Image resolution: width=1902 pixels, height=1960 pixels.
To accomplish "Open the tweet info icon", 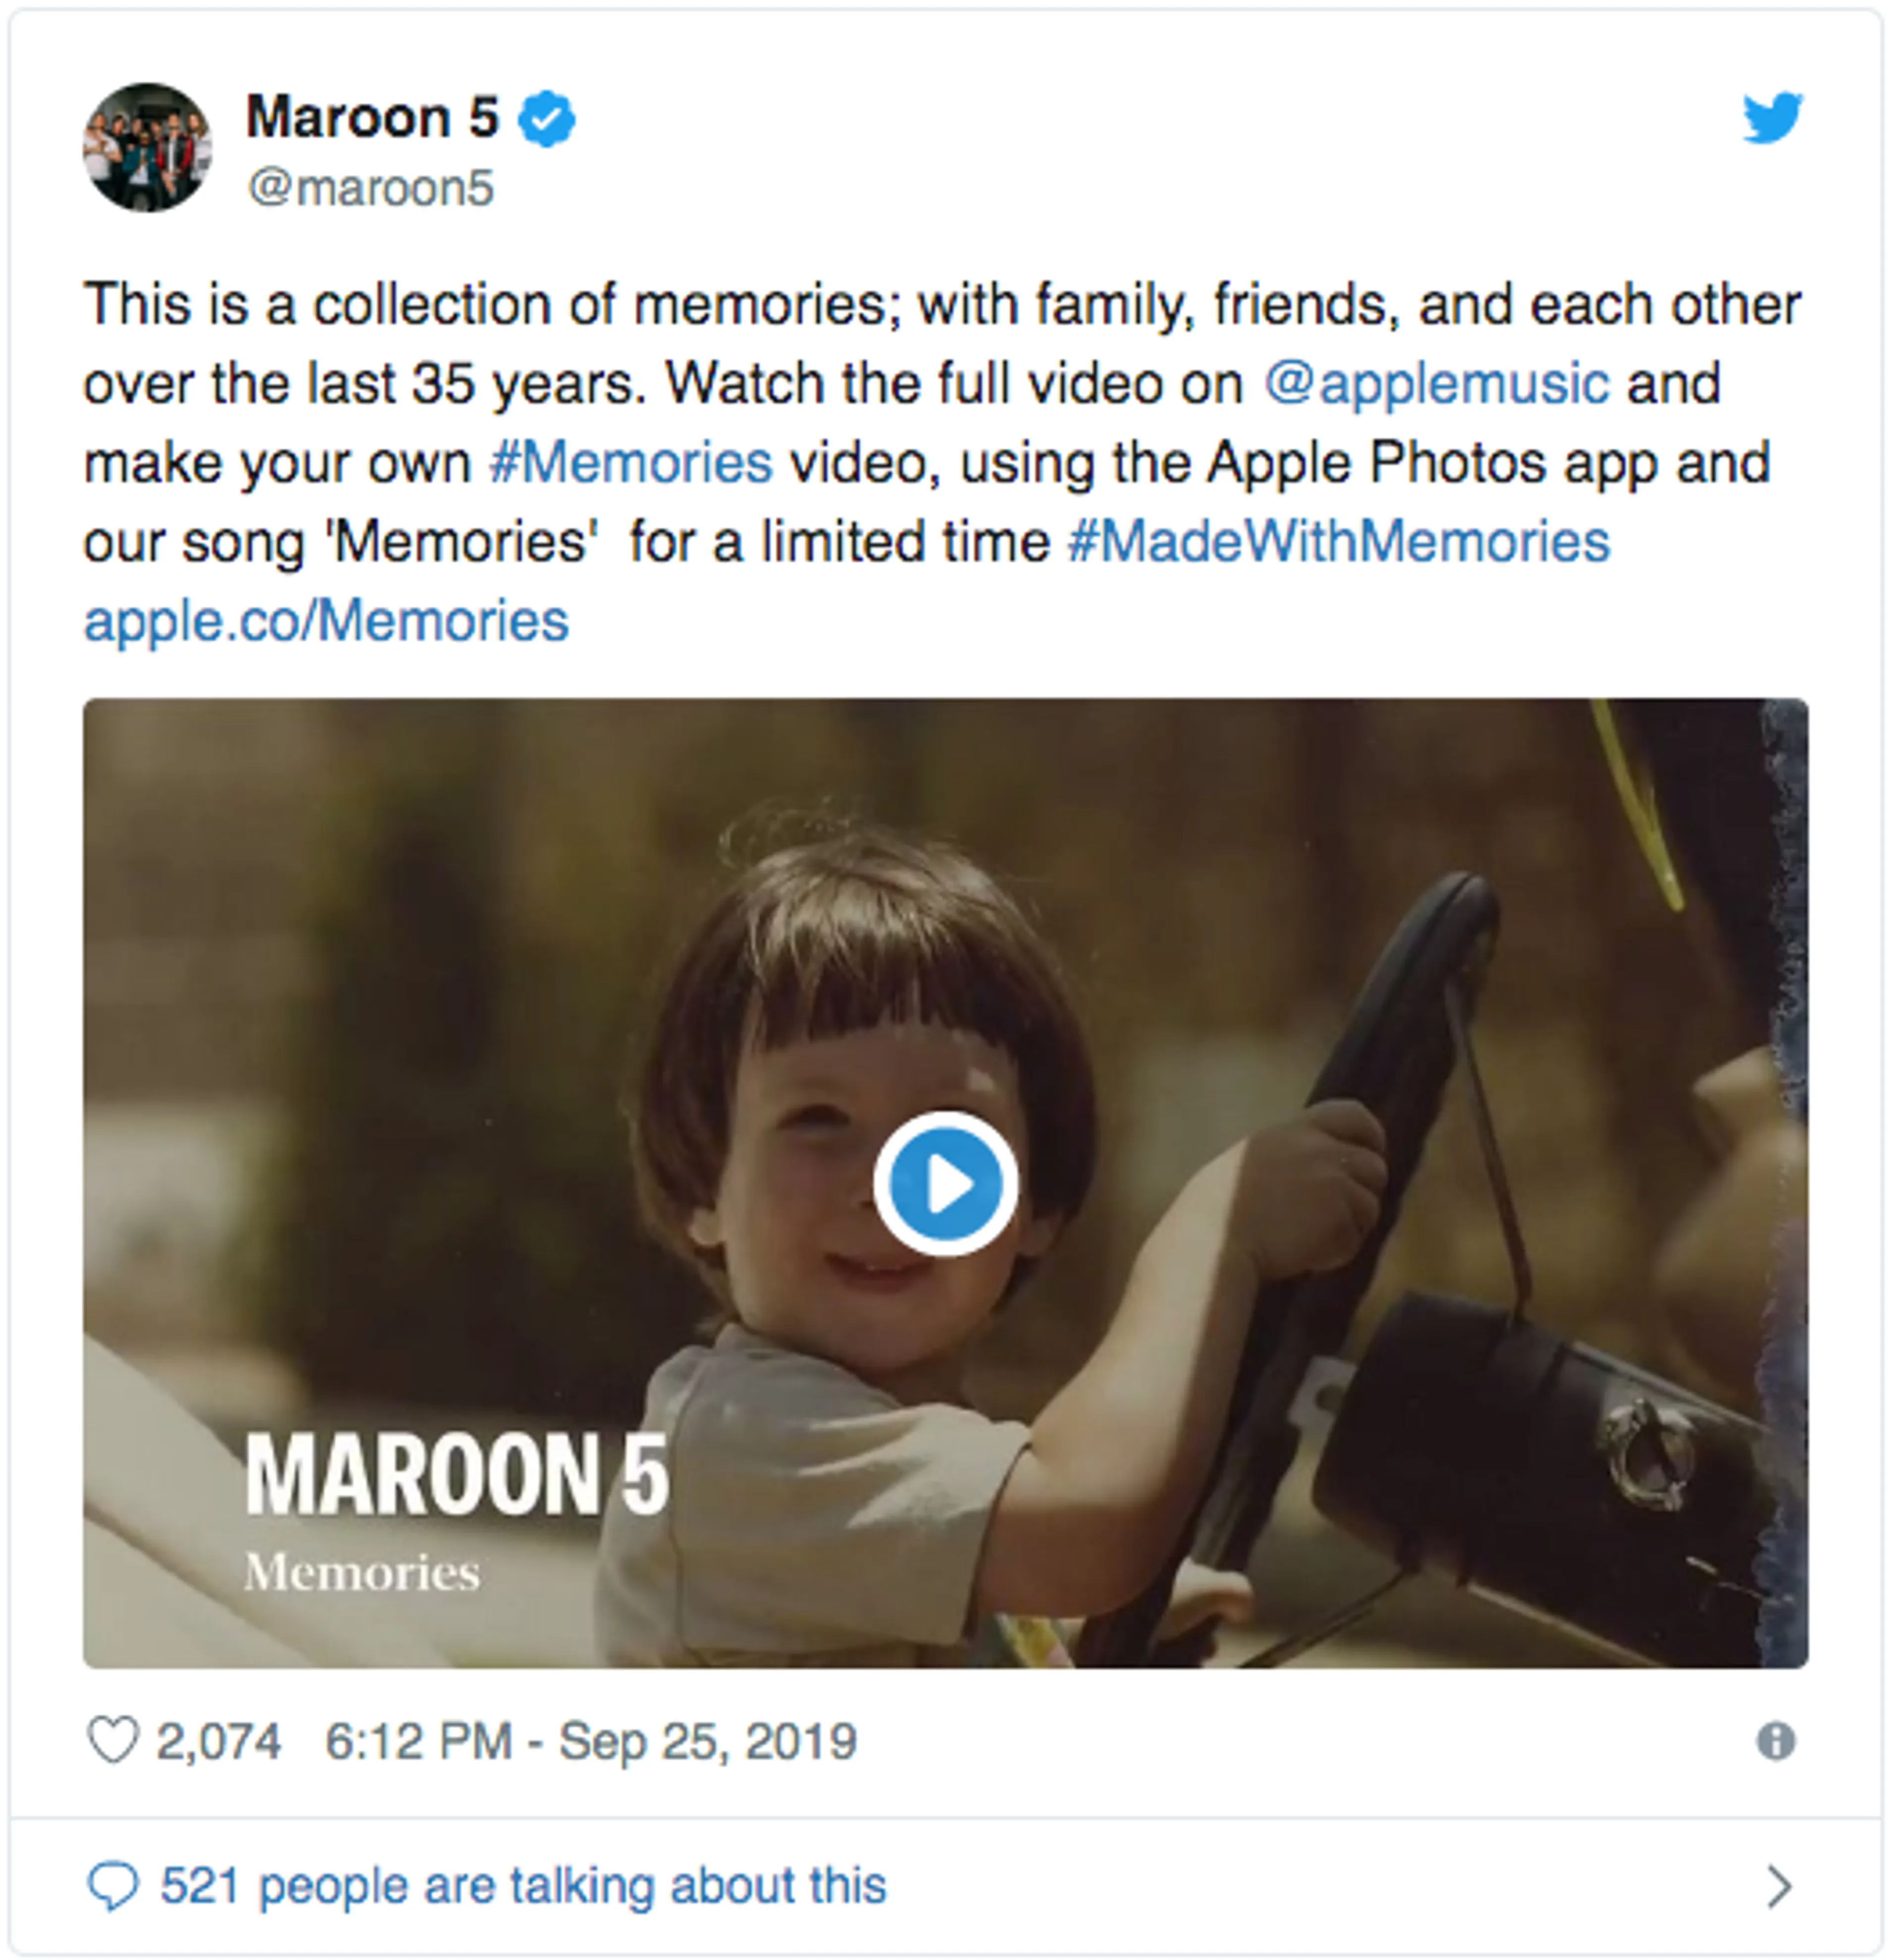I will [1775, 1741].
